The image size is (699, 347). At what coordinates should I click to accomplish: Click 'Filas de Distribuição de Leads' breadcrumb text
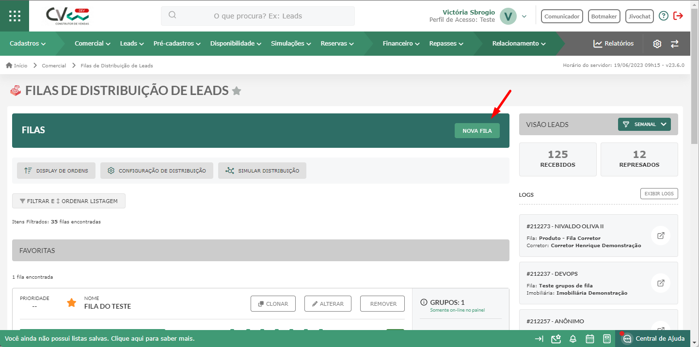[x=117, y=65]
